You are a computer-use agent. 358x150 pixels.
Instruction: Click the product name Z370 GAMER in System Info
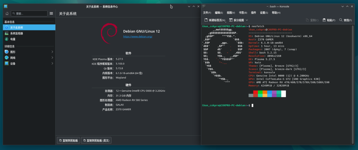click(x=123, y=110)
